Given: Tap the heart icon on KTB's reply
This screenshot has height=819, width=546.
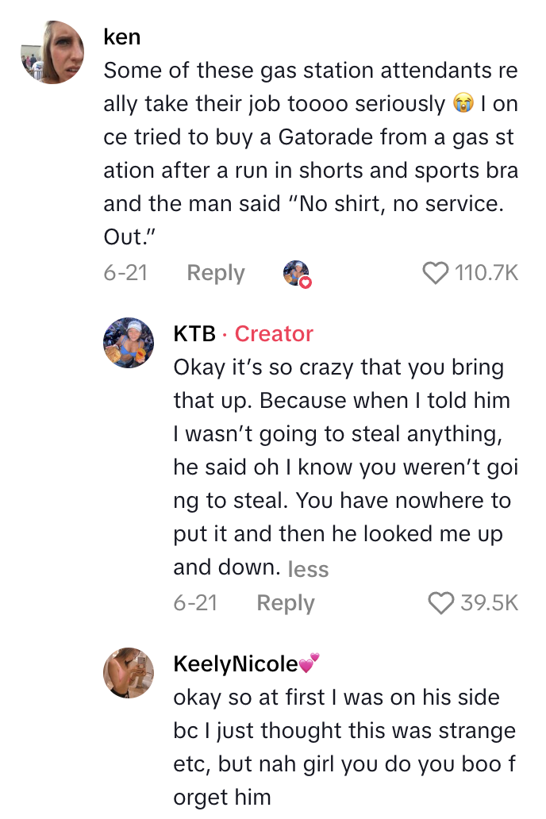Looking at the screenshot, I should 441,604.
